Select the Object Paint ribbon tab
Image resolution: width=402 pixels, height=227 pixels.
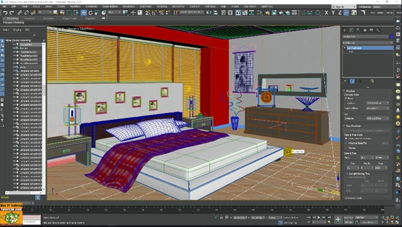[x=69, y=18]
